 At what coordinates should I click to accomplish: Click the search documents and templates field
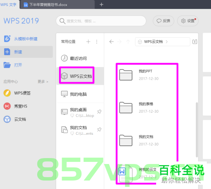(x=101, y=21)
